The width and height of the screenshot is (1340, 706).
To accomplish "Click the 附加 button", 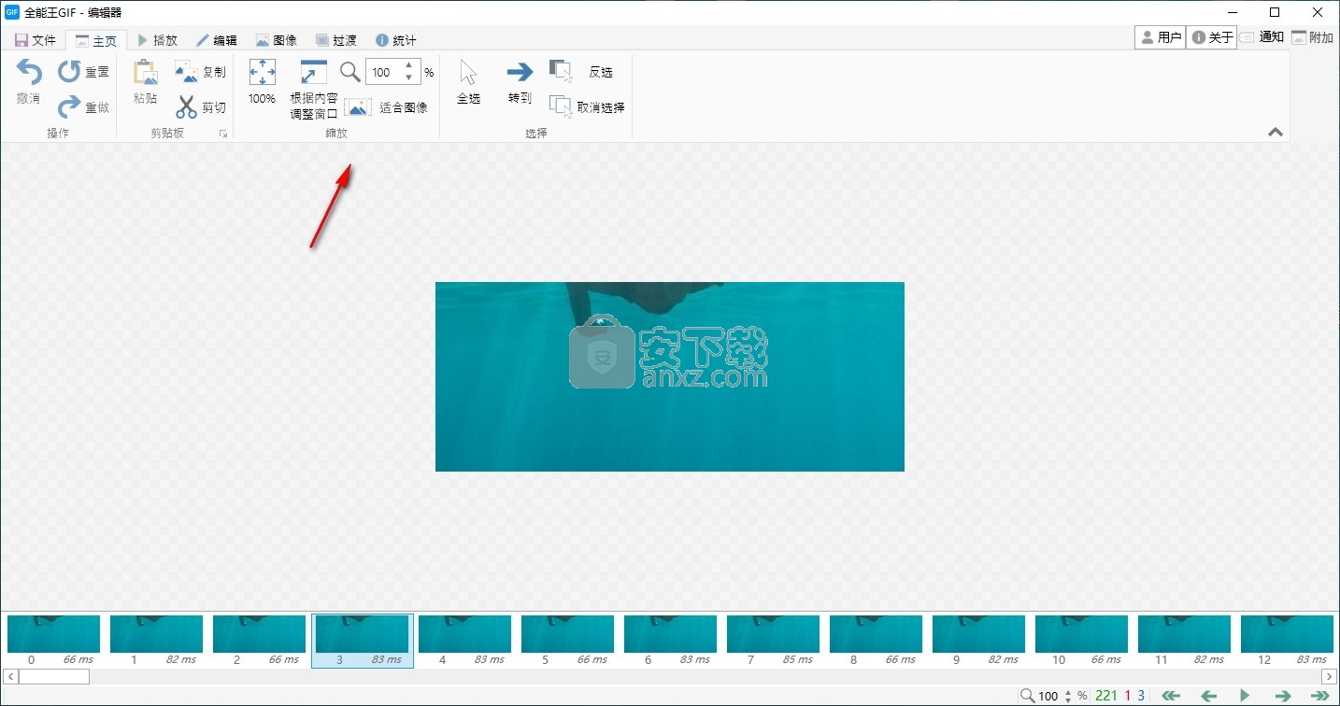I will tap(1313, 37).
